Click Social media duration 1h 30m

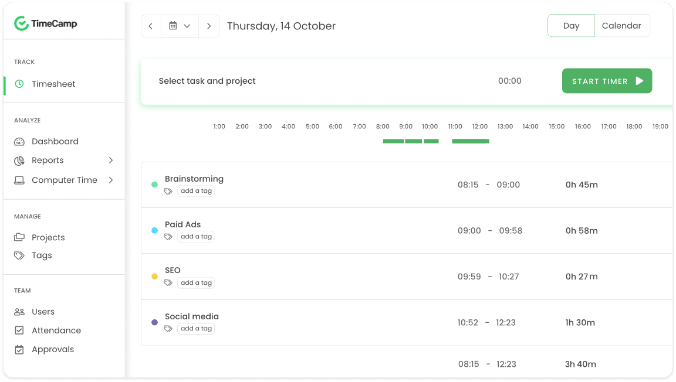coord(580,323)
